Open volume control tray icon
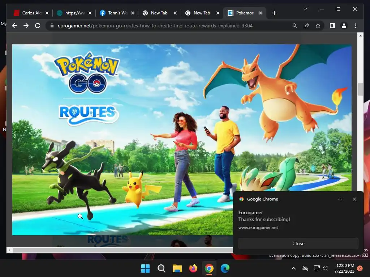 click(325, 268)
